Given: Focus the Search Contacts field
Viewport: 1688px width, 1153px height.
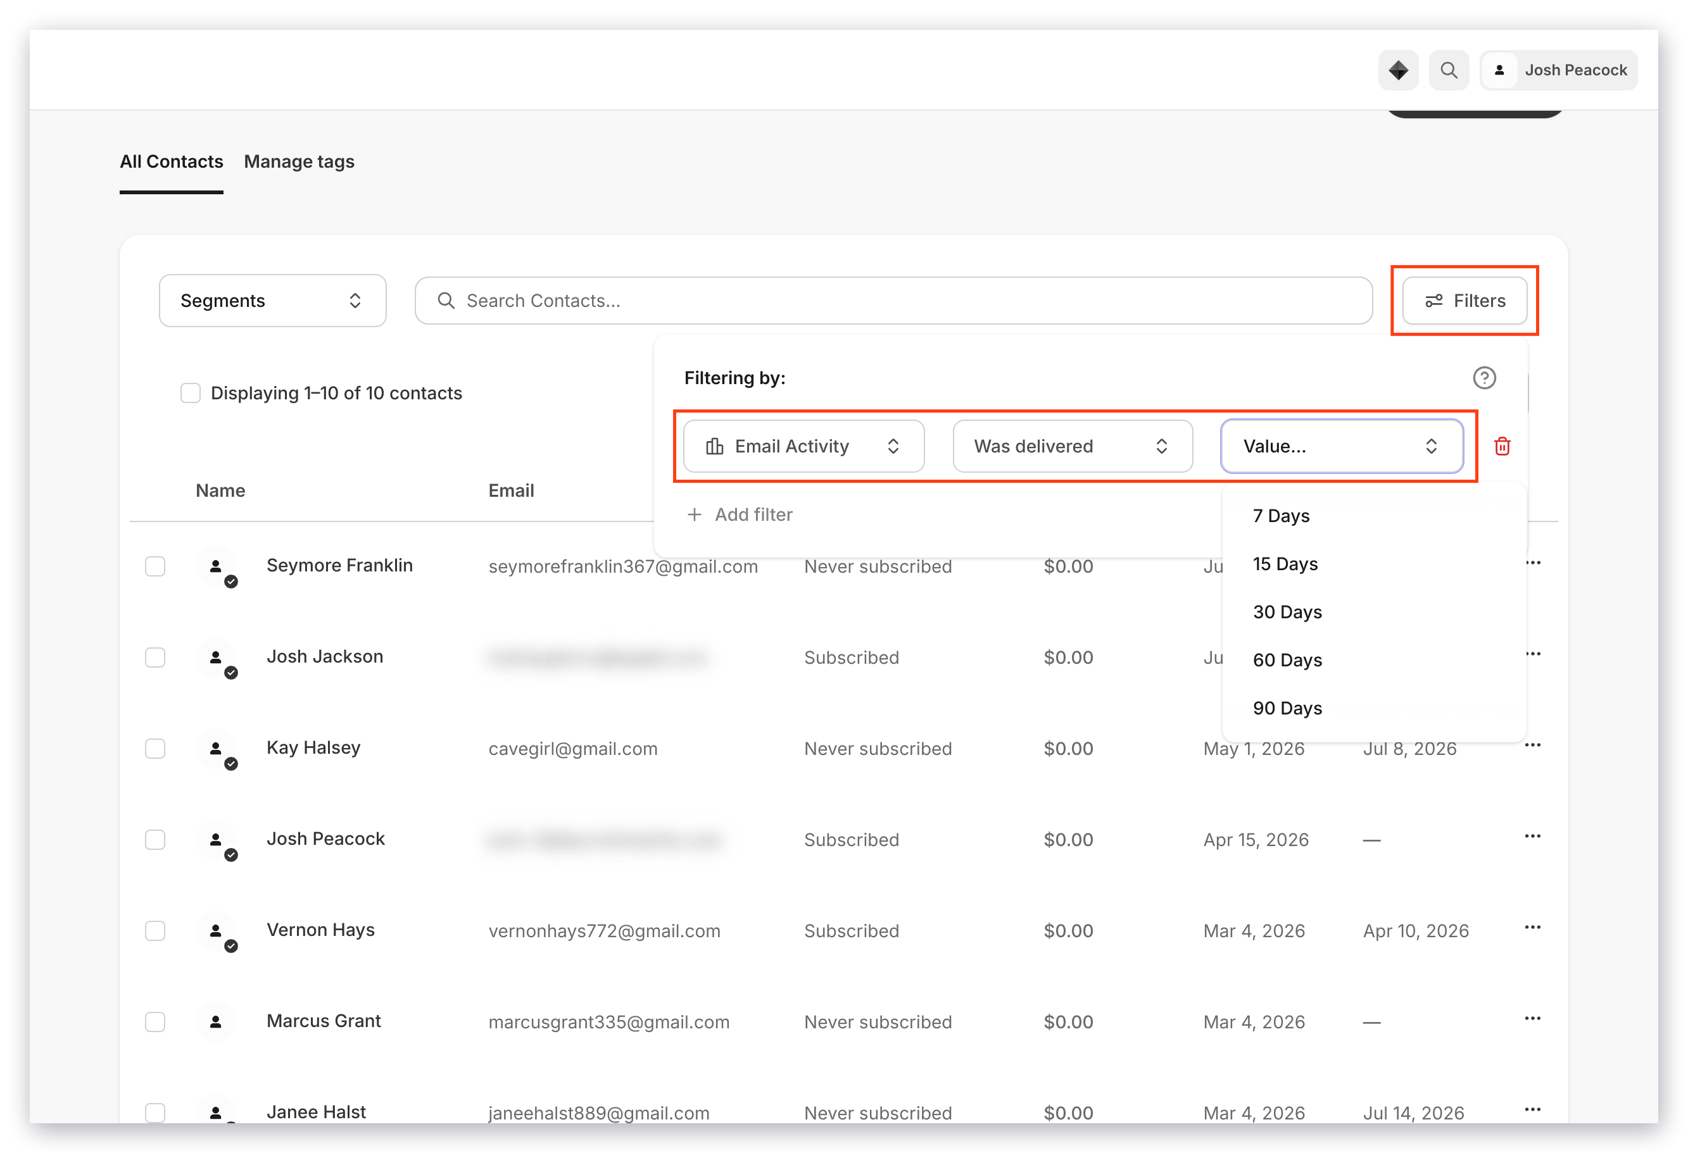Looking at the screenshot, I should [x=893, y=301].
